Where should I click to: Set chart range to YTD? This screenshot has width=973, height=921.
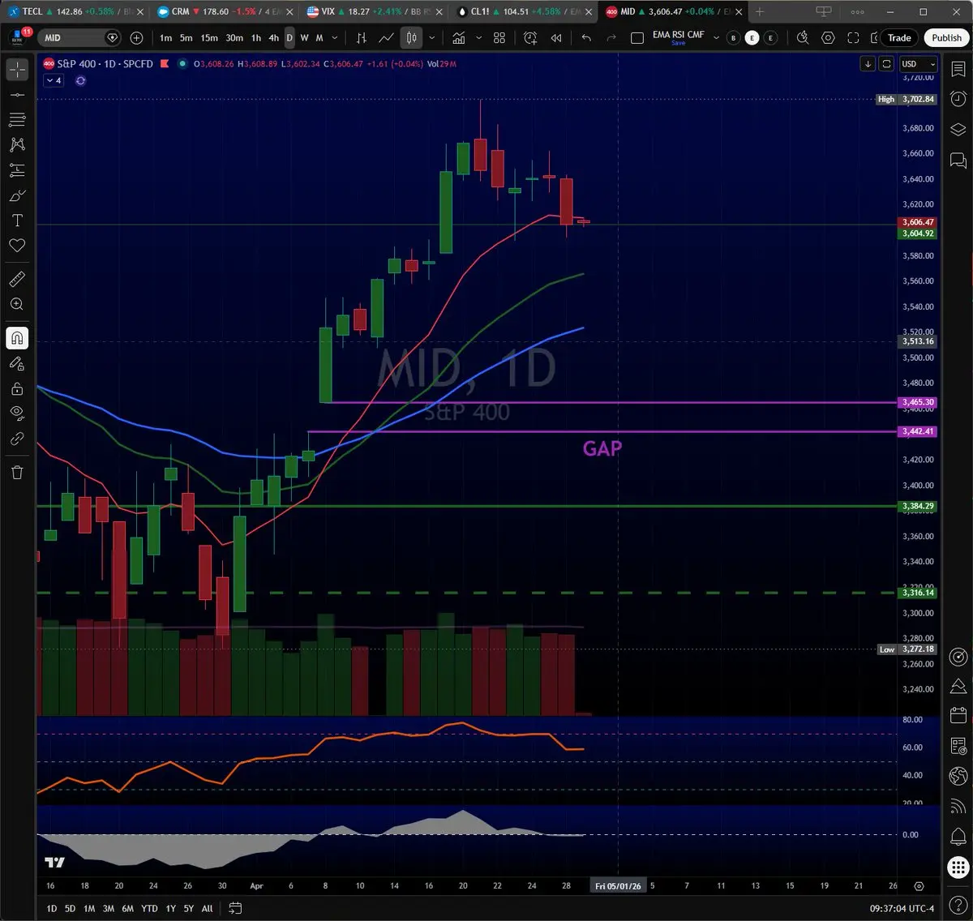(x=149, y=908)
